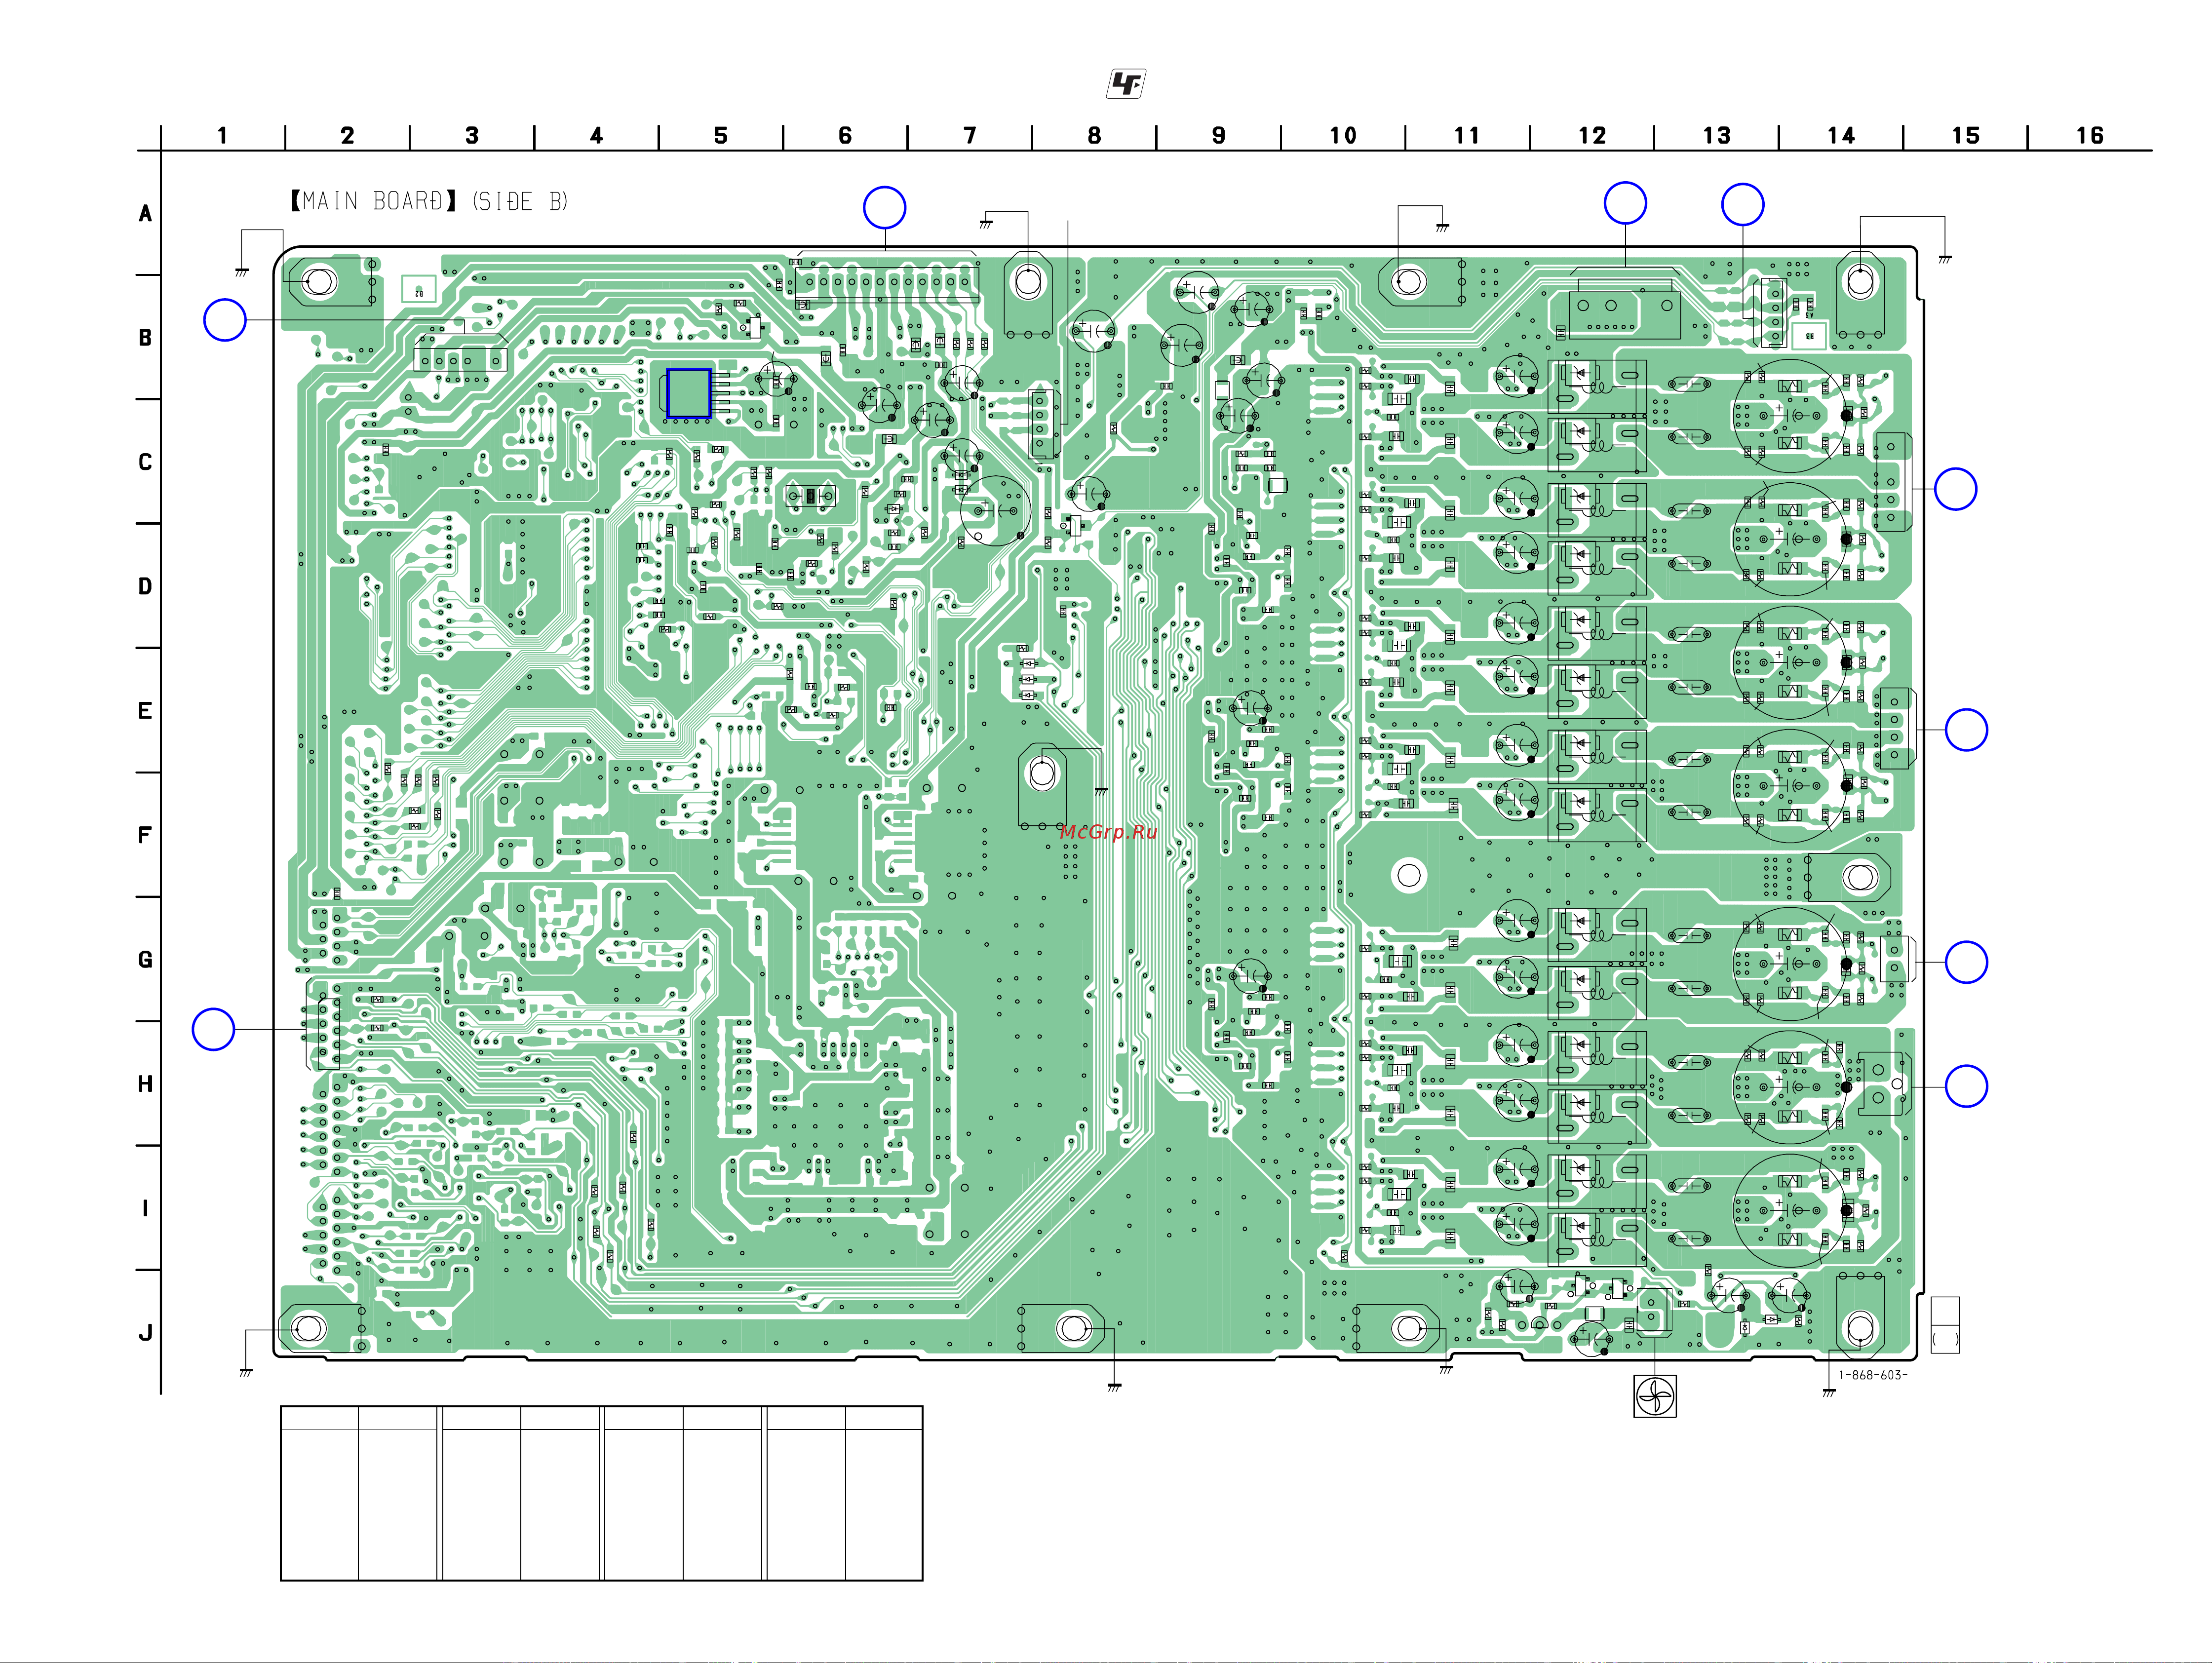Click row label "J"
Screen dimensions: 2212x1663
click(145, 1333)
